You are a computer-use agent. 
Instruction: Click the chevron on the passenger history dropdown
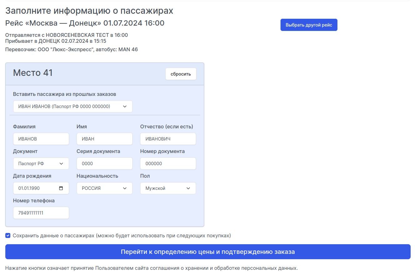pyautogui.click(x=124, y=106)
